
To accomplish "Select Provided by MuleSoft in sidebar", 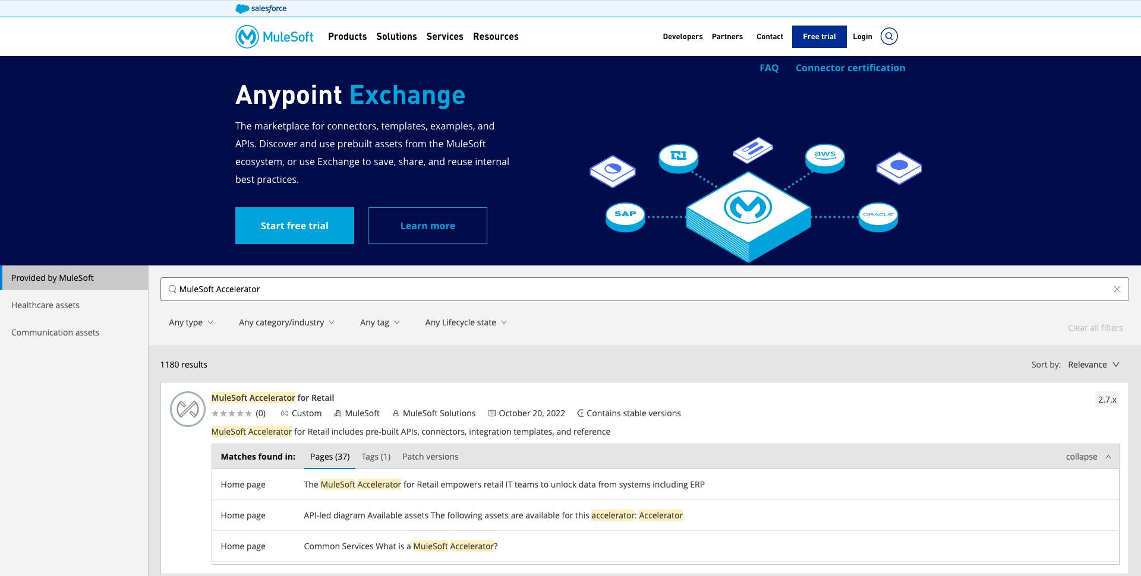I will coord(74,278).
